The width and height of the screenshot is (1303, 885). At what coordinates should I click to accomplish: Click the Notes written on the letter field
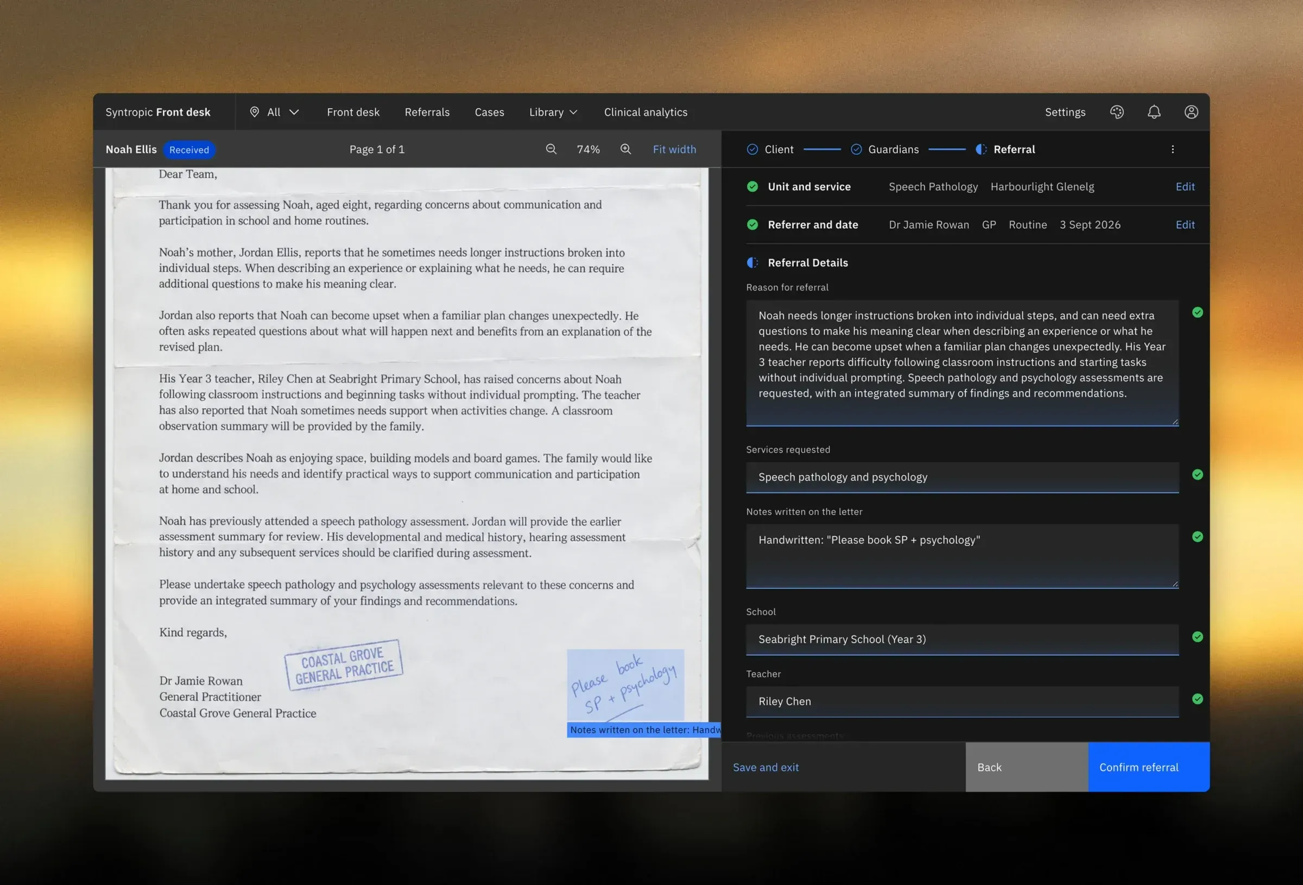pyautogui.click(x=962, y=557)
